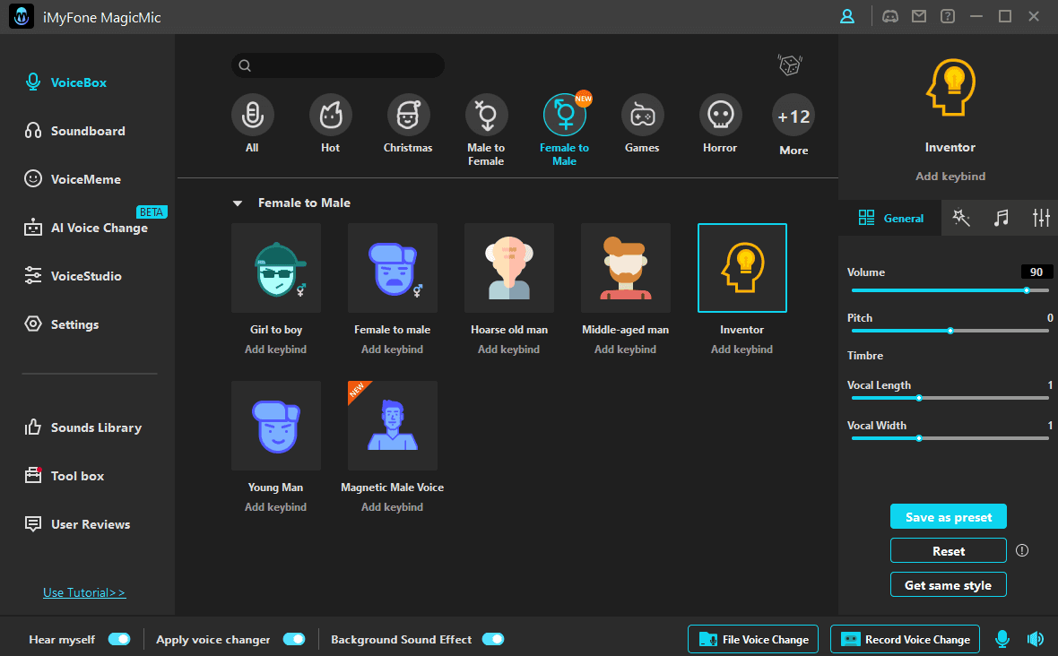Image resolution: width=1058 pixels, height=656 pixels.
Task: Switch to the equalizer sliders tab
Action: tap(1041, 218)
